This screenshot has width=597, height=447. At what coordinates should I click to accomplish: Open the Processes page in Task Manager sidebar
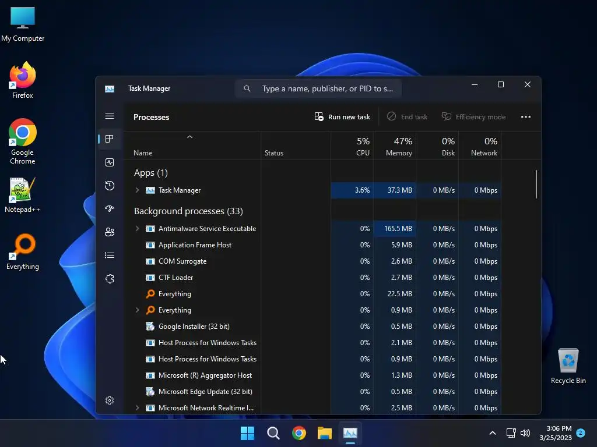point(110,139)
